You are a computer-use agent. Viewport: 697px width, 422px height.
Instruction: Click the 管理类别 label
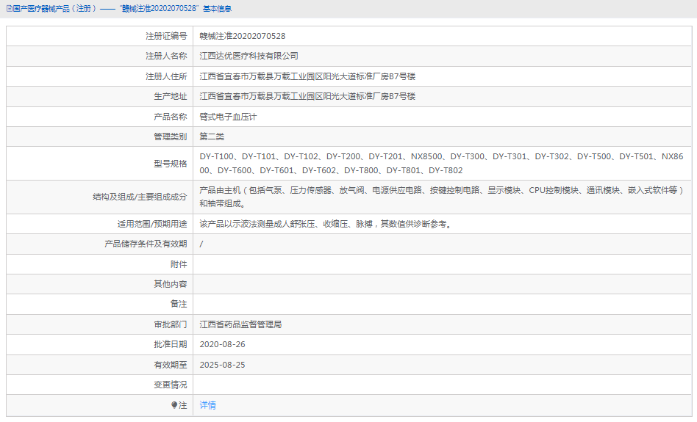171,137
